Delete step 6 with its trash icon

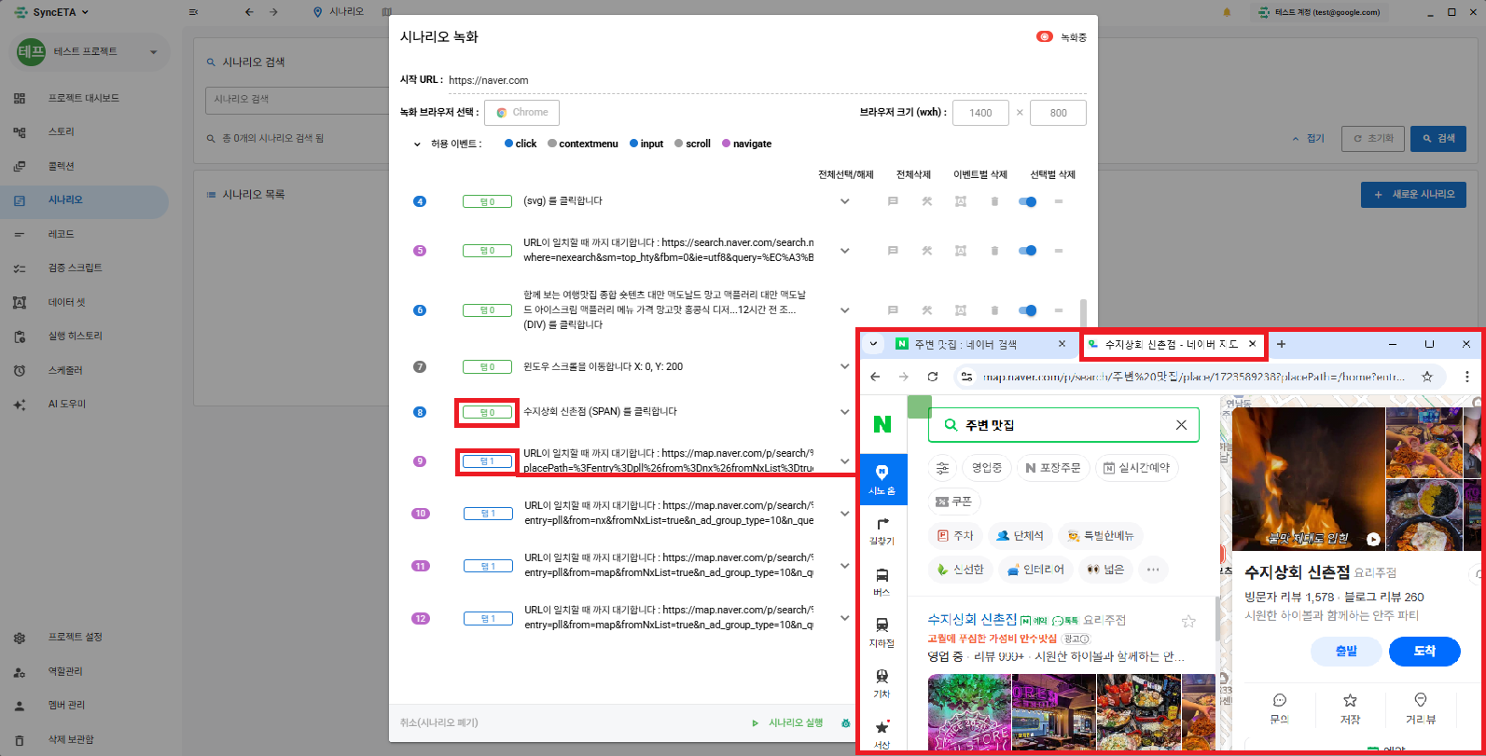point(994,310)
